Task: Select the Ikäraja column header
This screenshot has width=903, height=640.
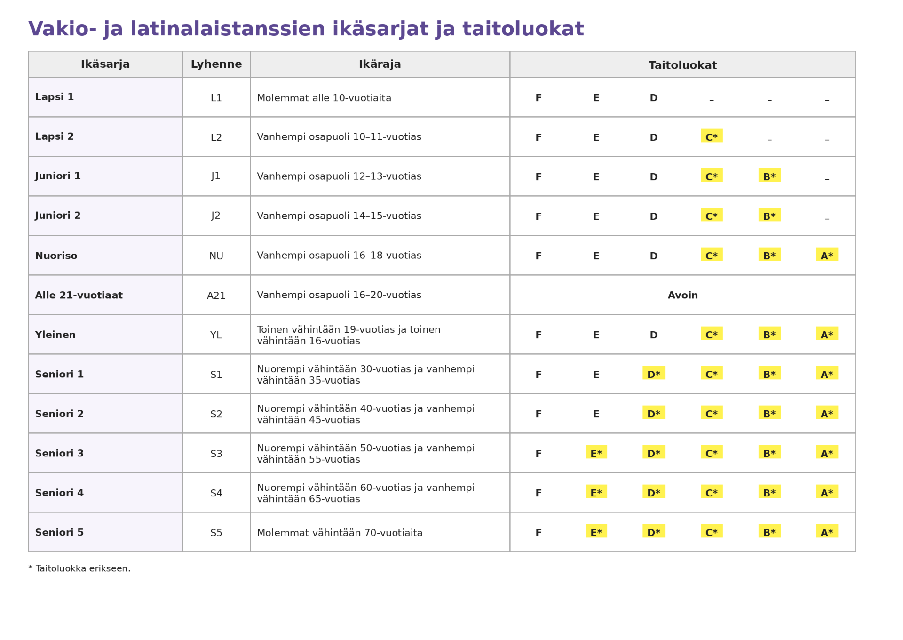Action: click(380, 64)
